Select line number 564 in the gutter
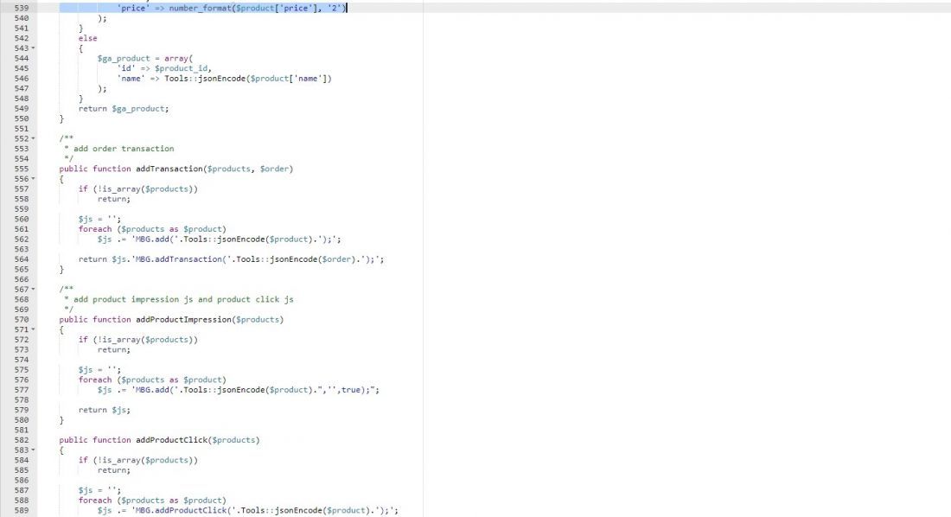 click(22, 259)
